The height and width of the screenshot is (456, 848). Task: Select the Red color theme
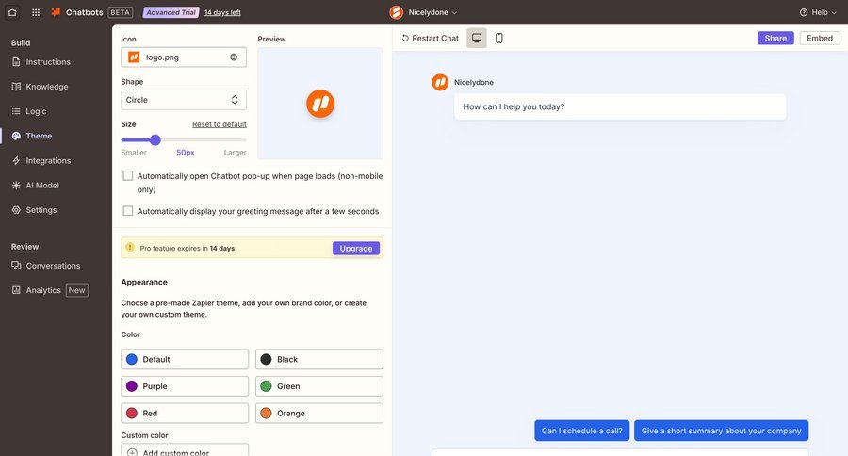pyautogui.click(x=185, y=414)
